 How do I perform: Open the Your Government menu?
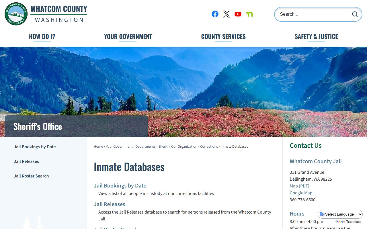coord(128,37)
